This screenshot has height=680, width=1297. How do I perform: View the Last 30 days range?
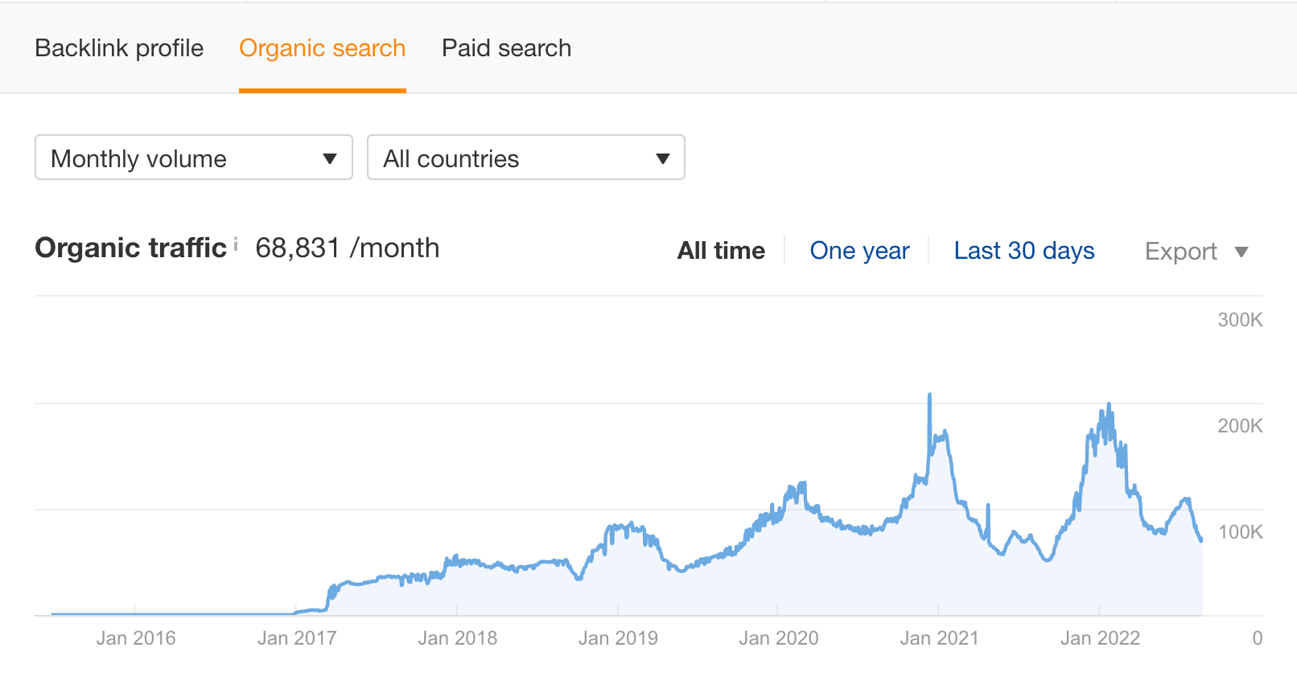point(1023,251)
